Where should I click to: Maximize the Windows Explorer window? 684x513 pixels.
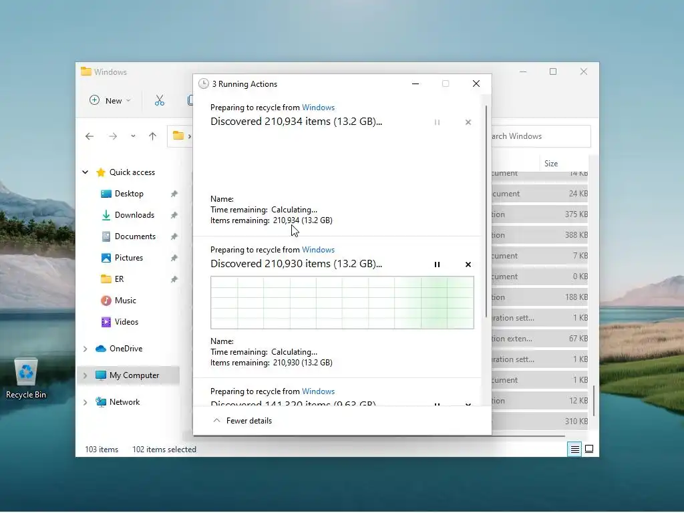click(553, 71)
